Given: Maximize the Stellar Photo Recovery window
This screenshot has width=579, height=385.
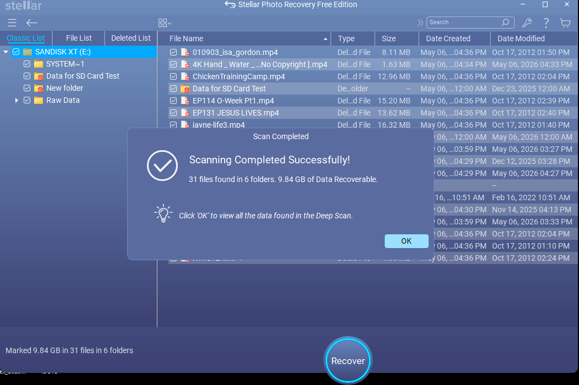Looking at the screenshot, I should (545, 4).
